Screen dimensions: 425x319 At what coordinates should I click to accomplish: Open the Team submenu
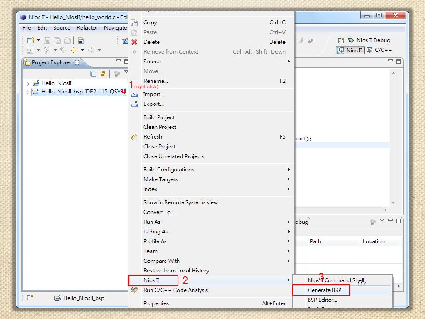[x=212, y=251]
